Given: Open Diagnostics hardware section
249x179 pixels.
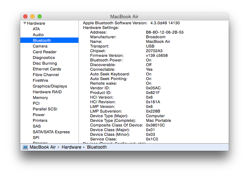Looking at the screenshot, I should click(x=44, y=58).
